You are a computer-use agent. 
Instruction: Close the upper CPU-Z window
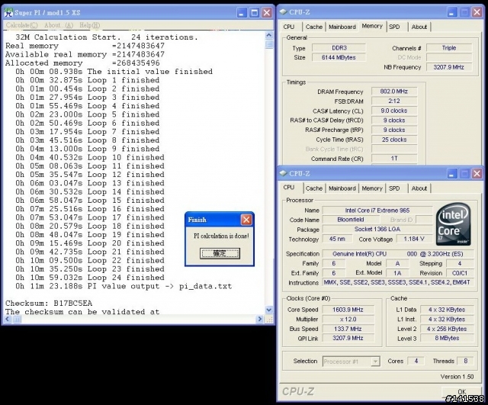point(477,12)
